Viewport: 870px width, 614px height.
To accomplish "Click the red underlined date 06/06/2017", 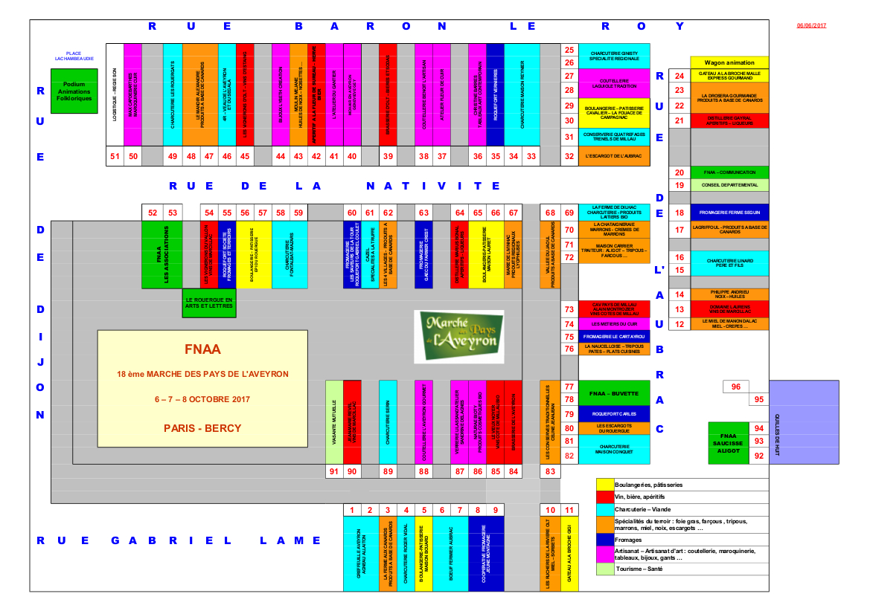I will click(811, 25).
